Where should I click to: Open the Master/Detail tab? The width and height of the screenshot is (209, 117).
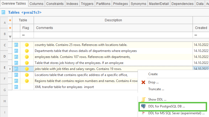[x=159, y=4]
